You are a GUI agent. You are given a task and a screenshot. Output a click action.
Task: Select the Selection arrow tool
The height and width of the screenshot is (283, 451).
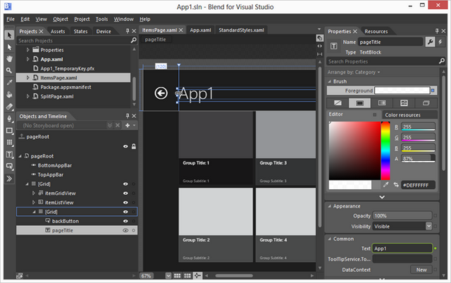[x=9, y=35]
